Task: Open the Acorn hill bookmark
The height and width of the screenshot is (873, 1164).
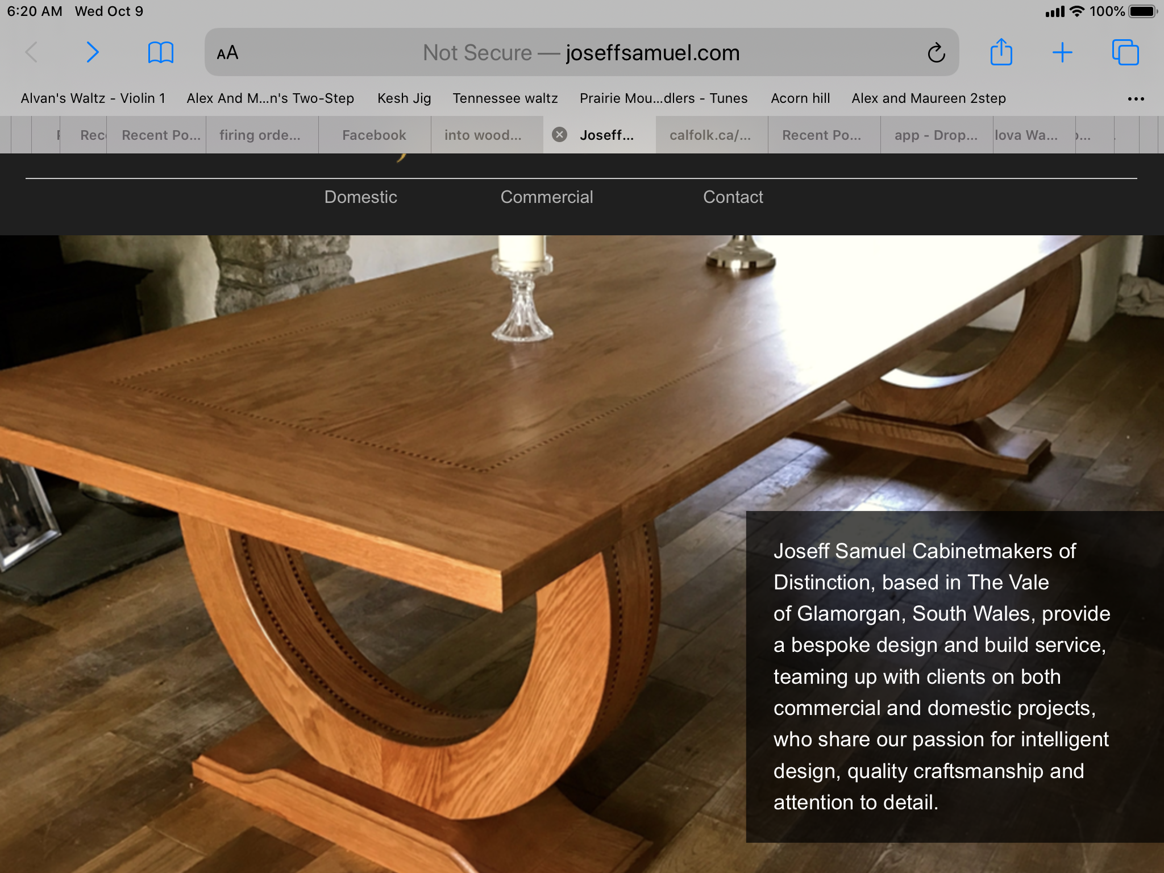Action: point(800,98)
